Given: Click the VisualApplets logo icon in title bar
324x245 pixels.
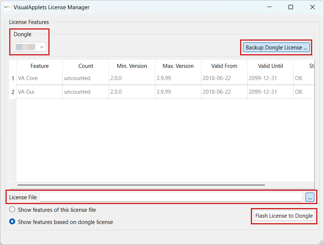Looking at the screenshot, I should click(x=7, y=7).
